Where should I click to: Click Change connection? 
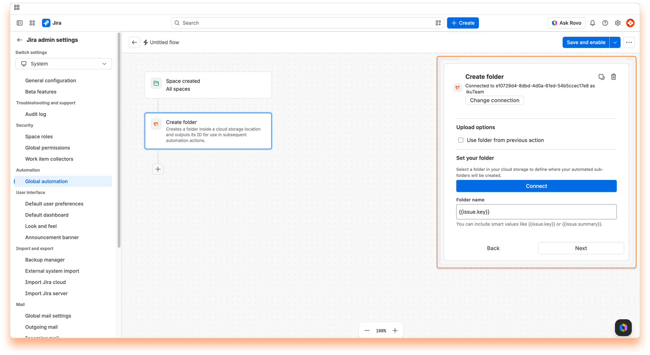tap(495, 100)
